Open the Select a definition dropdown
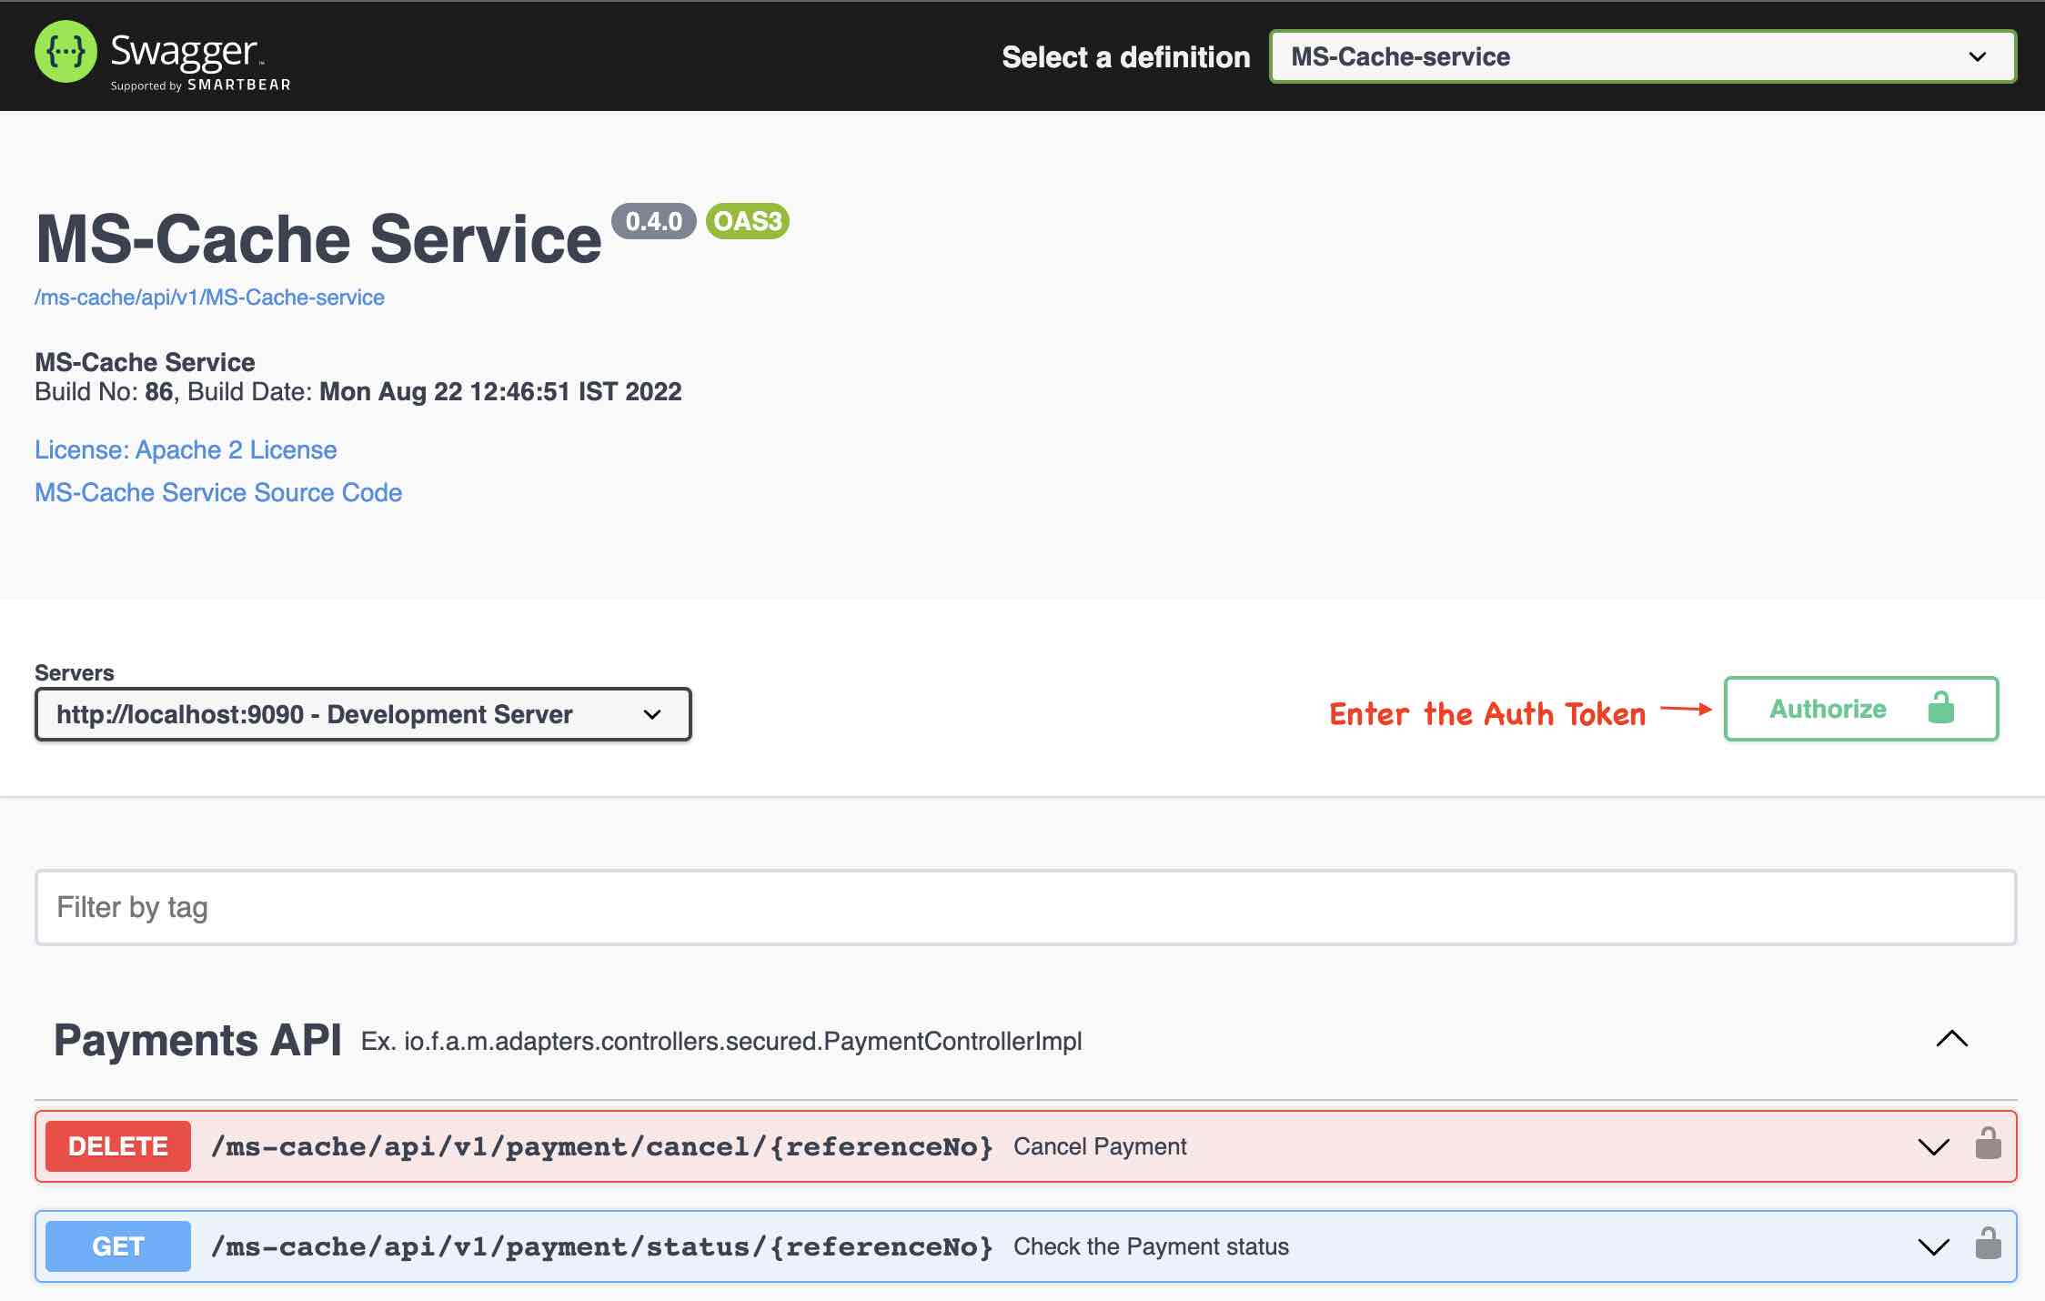 pos(1642,56)
